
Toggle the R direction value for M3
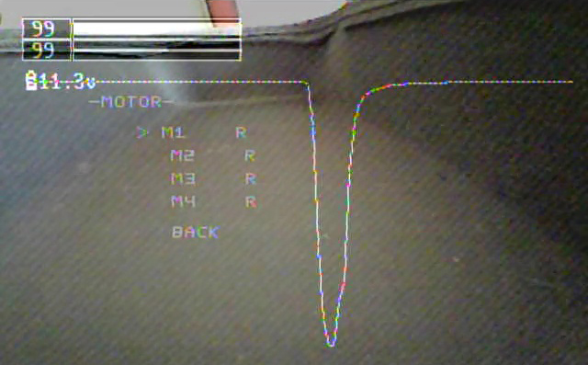click(251, 178)
